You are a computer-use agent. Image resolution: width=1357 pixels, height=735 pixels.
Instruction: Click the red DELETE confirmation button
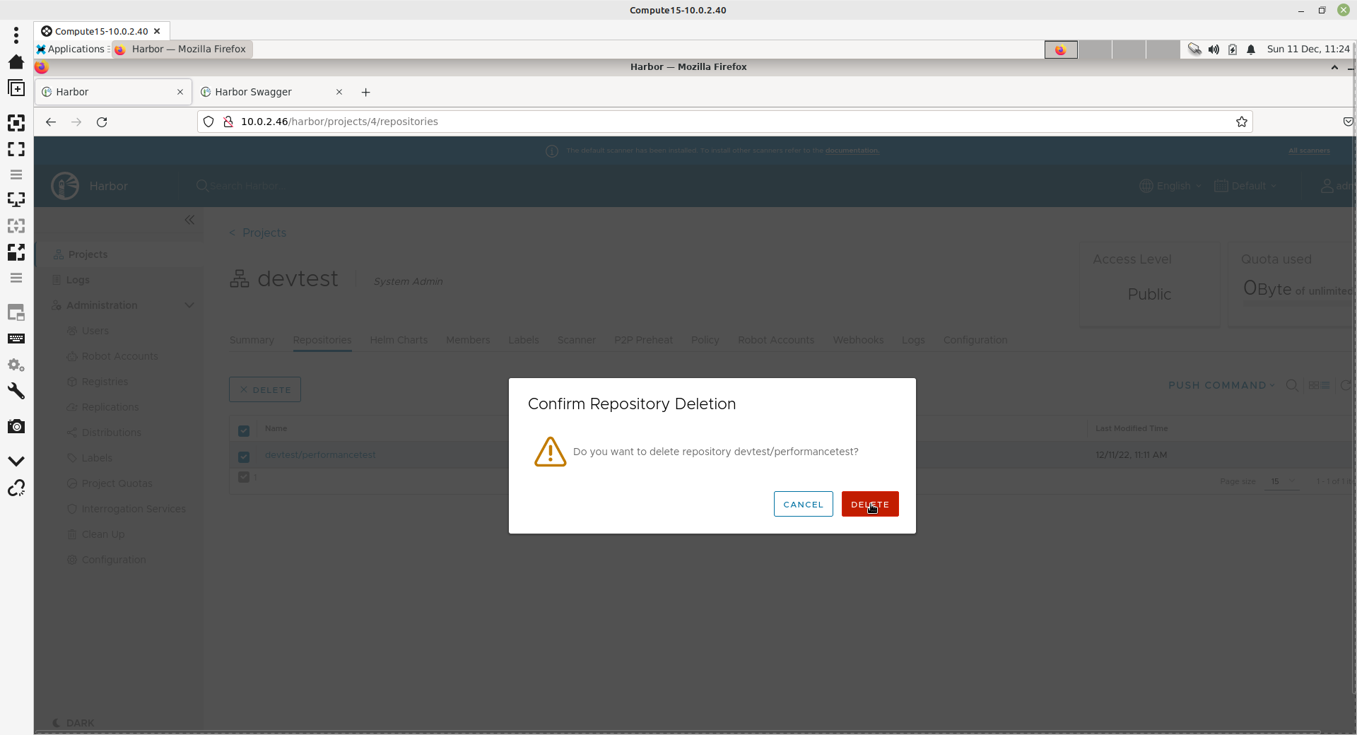pyautogui.click(x=869, y=504)
